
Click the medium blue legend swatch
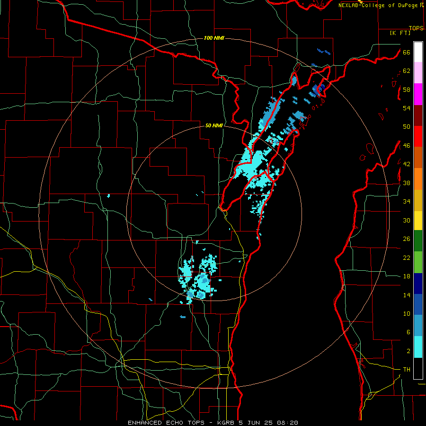(418, 304)
